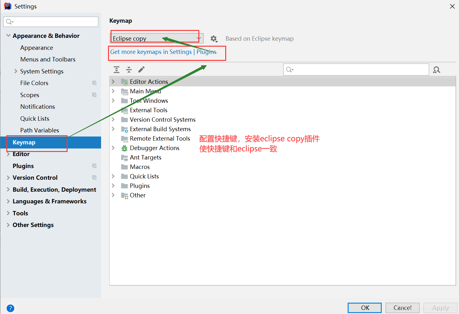Viewport: 459px width, 314px height.
Task: Click the Editor Actions folder icon
Action: point(124,82)
